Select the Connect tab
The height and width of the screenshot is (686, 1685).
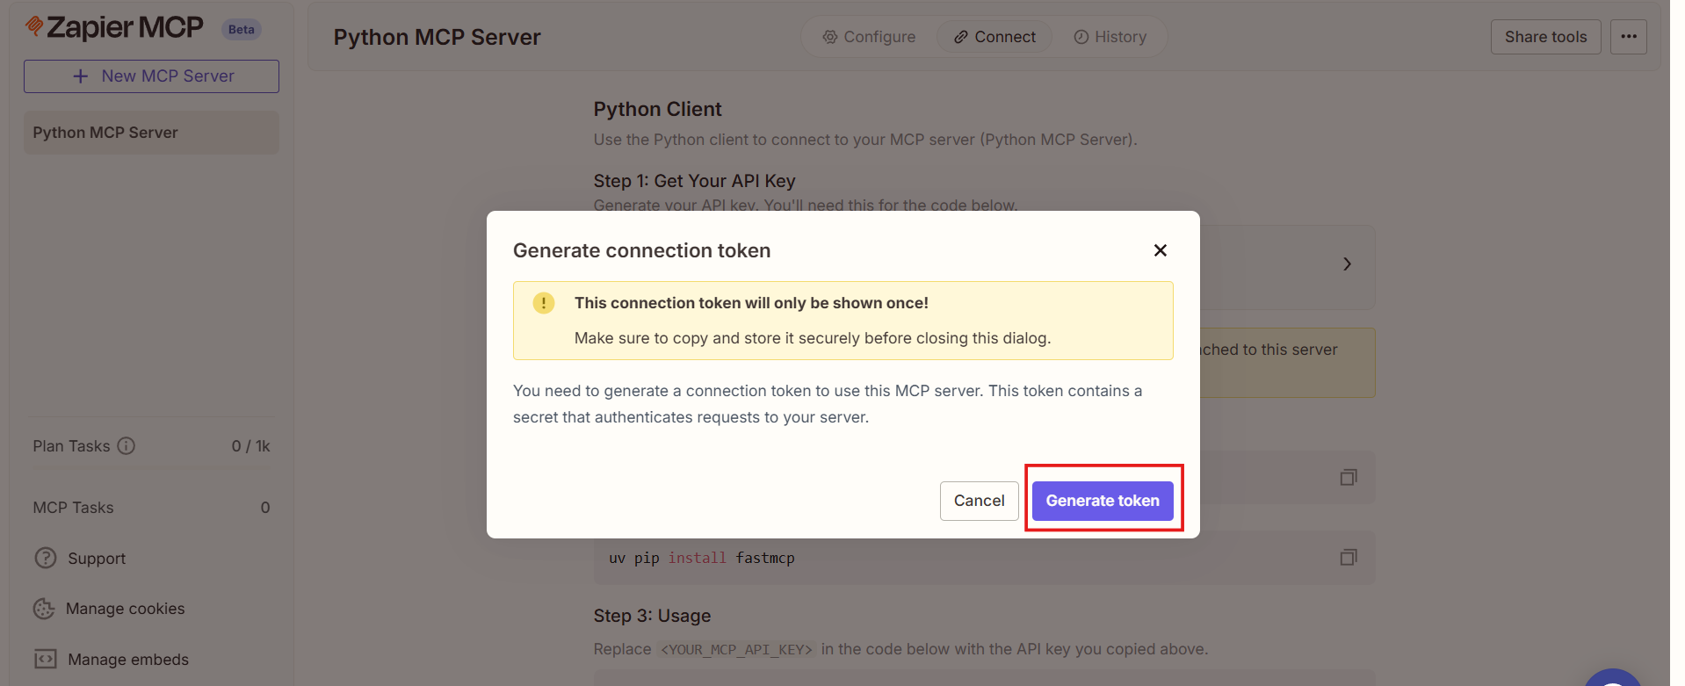[994, 37]
